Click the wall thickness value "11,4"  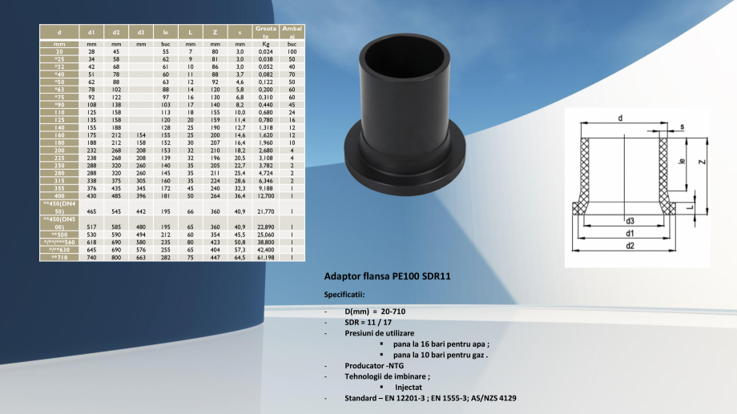[x=240, y=120]
